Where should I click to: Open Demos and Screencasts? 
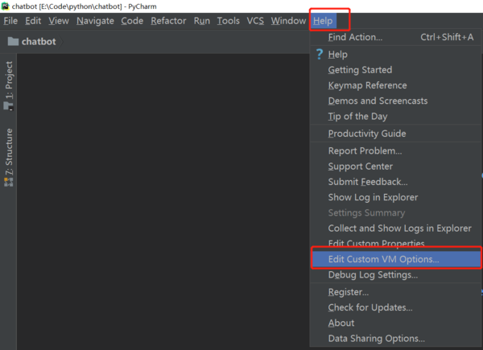(395, 101)
